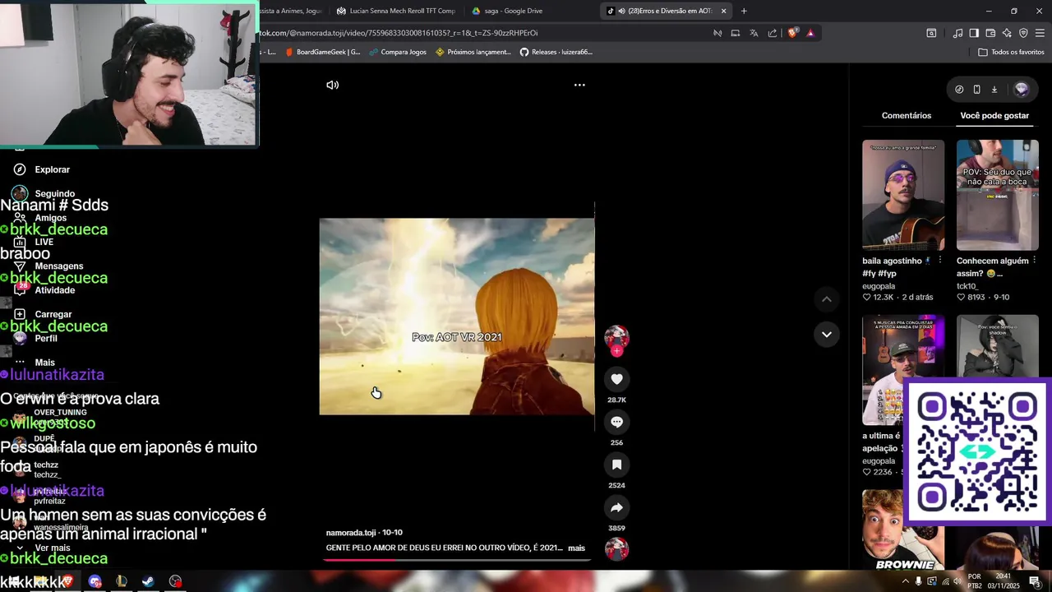This screenshot has width=1052, height=592.
Task: Open the namorada.toji profile link
Action: coord(351,533)
